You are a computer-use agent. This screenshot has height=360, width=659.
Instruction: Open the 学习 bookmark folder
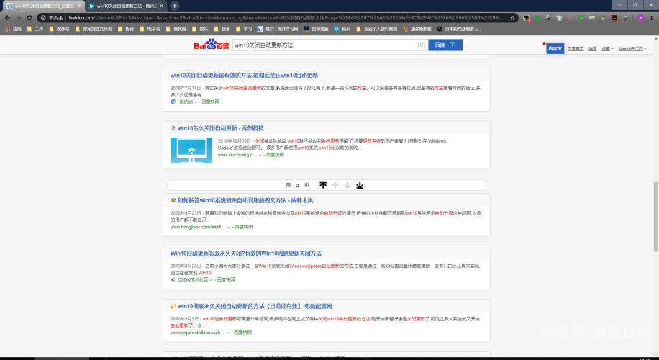[x=244, y=29]
